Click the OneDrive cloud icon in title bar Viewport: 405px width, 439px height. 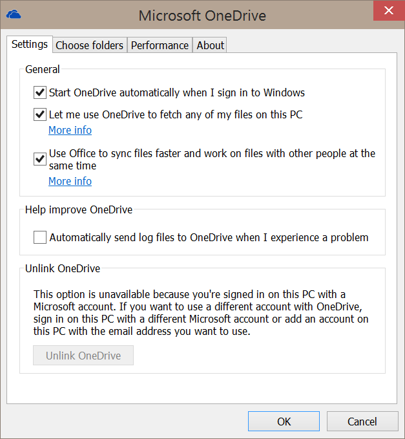pyautogui.click(x=14, y=14)
